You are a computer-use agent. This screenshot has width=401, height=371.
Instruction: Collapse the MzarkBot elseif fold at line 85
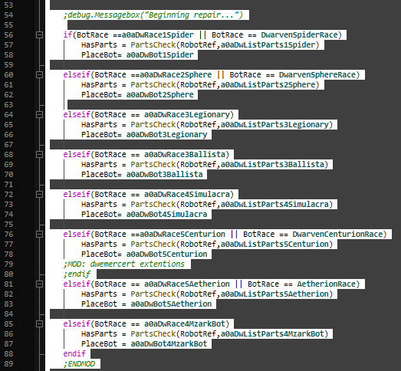click(39, 324)
